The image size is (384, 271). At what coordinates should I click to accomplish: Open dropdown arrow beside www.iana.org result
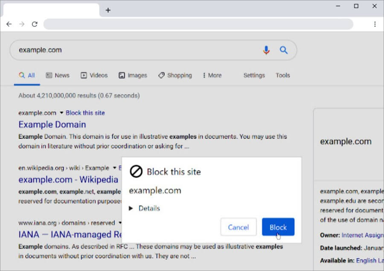120,223
